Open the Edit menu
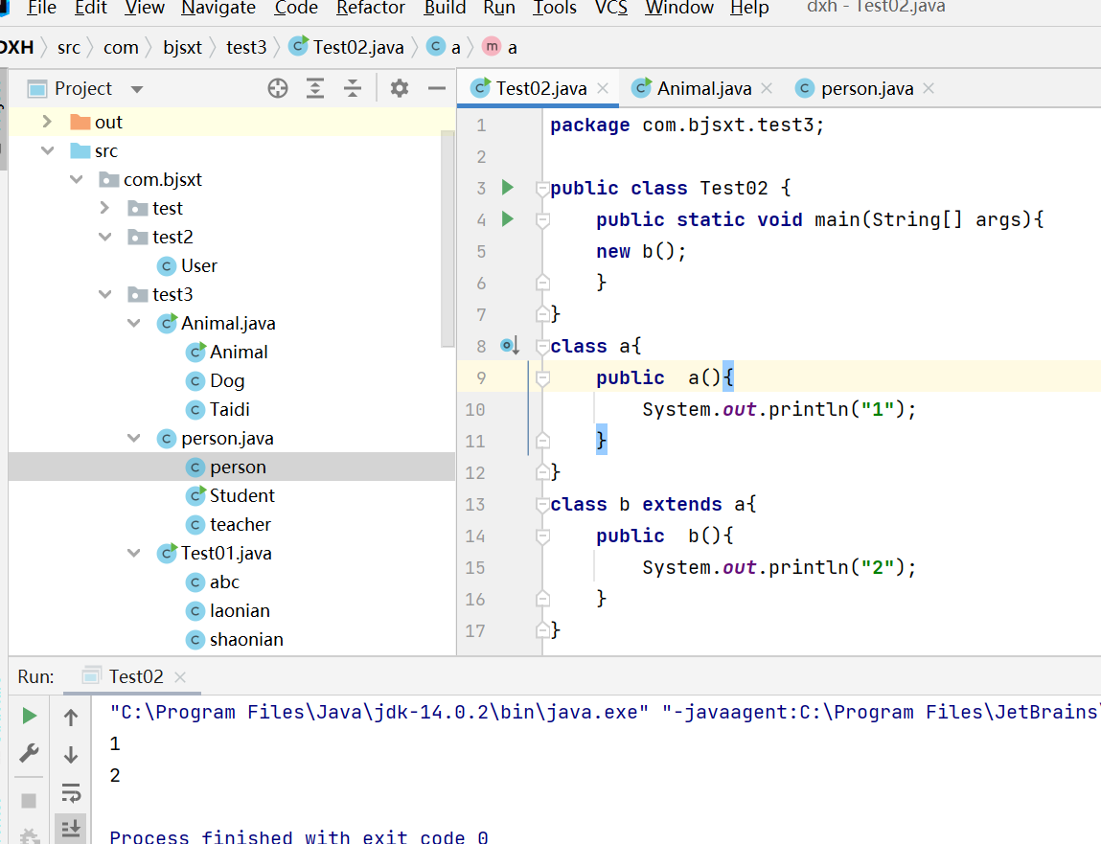 91,8
